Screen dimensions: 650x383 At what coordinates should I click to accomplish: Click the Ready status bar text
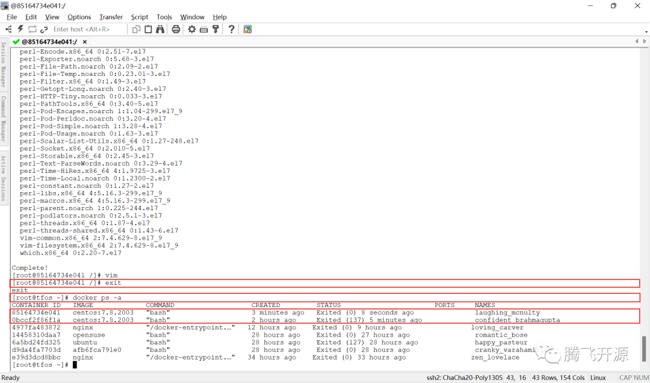click(x=11, y=378)
